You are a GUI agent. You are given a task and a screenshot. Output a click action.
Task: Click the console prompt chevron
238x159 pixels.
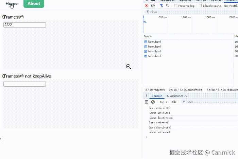pyautogui.click(x=146, y=137)
